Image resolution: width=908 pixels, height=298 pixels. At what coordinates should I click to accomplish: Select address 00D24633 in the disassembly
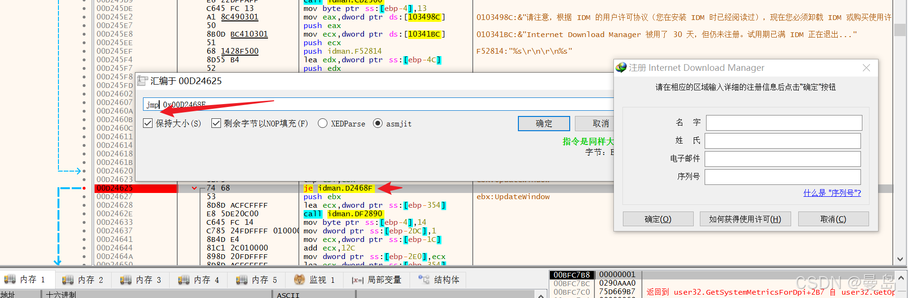(x=115, y=222)
